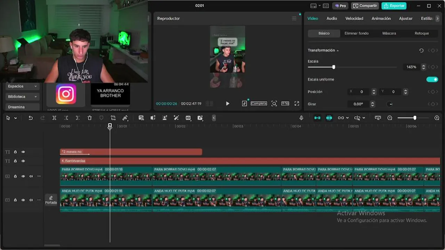Click the HD quality enhance icon
The image size is (445, 250).
(188, 118)
